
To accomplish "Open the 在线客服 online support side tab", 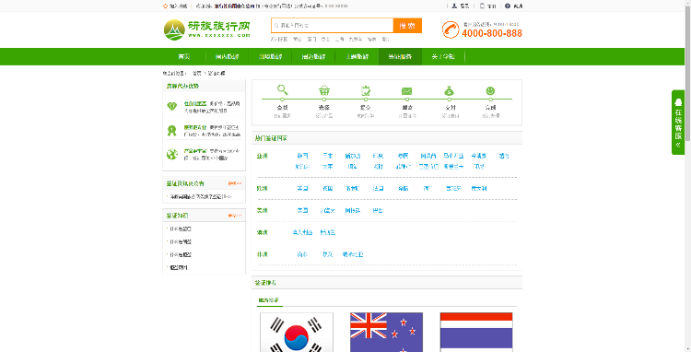I will (x=678, y=123).
